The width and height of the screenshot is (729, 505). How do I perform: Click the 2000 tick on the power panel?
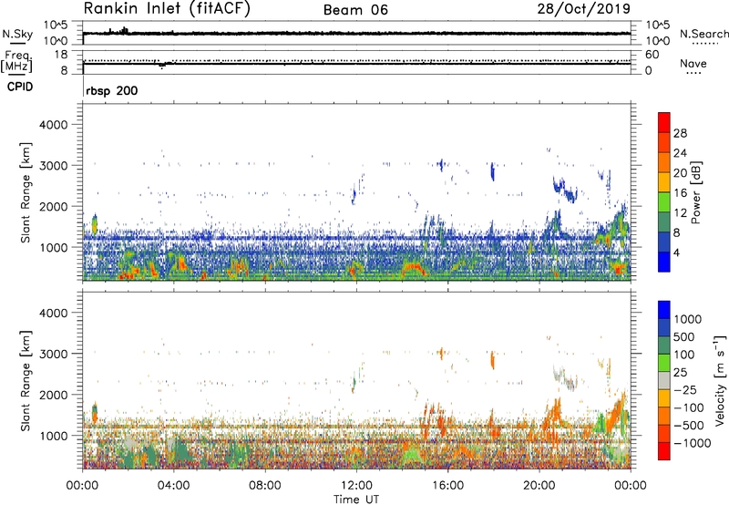click(53, 207)
